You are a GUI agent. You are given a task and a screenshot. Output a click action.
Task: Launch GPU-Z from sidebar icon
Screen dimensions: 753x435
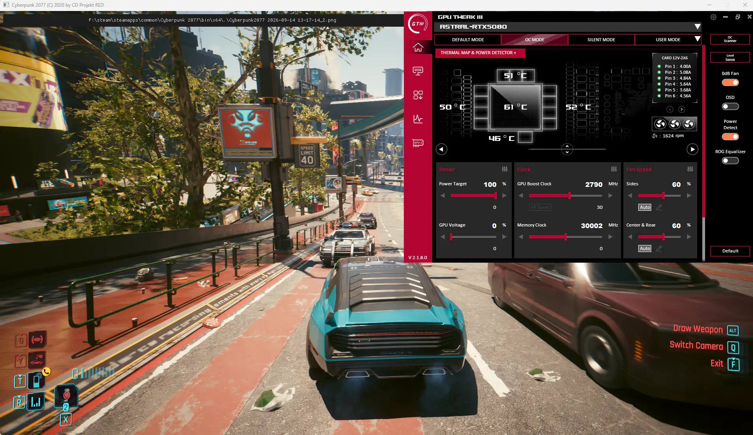click(418, 143)
